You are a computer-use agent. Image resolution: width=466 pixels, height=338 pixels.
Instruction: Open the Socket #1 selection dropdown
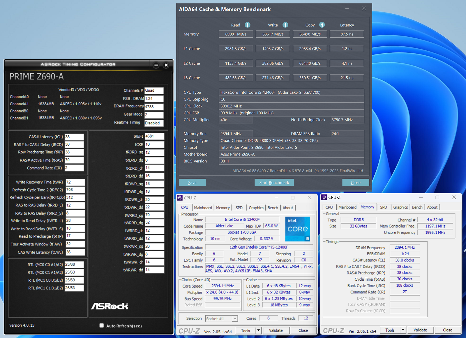pyautogui.click(x=222, y=318)
